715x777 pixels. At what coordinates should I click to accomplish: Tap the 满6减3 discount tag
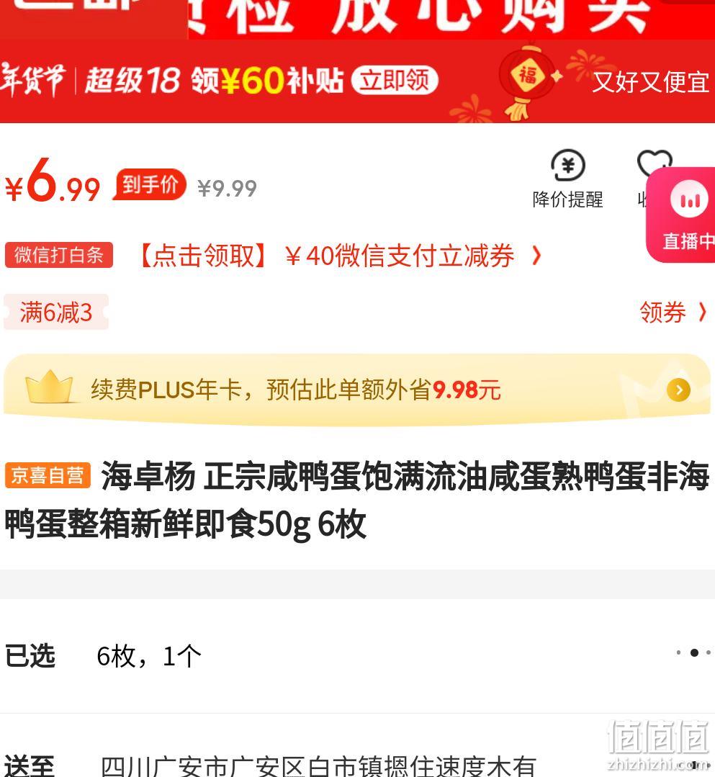tap(56, 313)
